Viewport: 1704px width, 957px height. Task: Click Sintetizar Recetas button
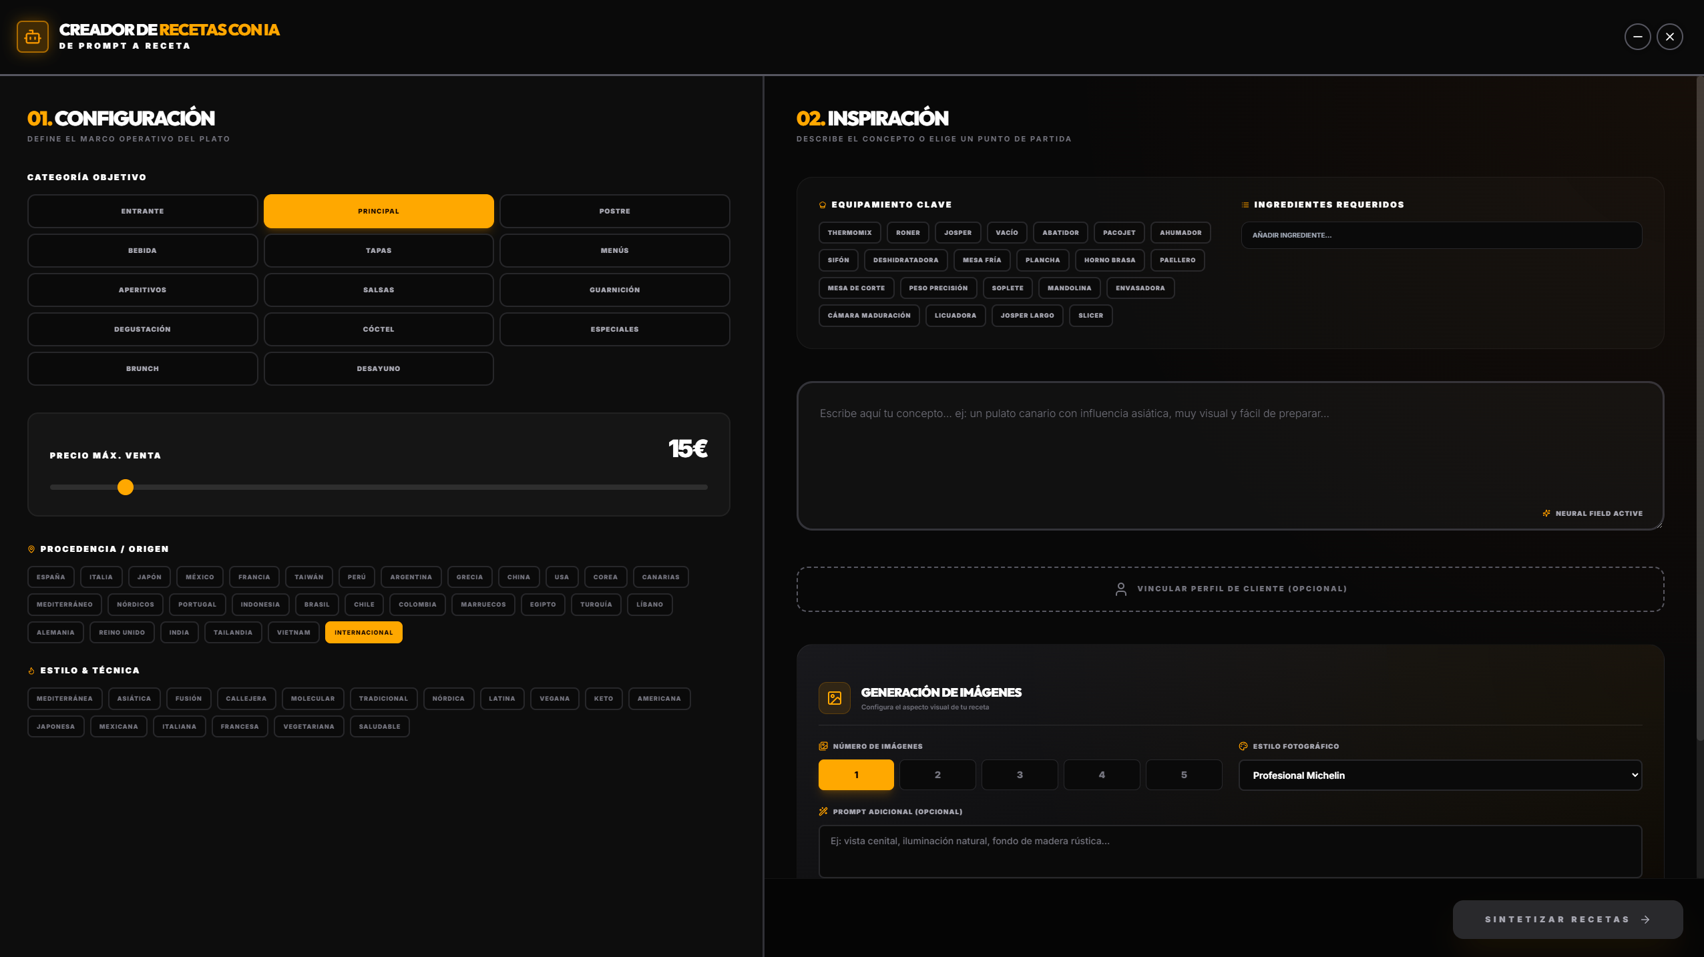point(1567,920)
